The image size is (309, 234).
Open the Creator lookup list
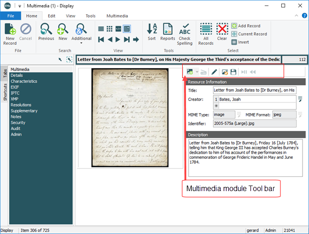[x=300, y=99]
